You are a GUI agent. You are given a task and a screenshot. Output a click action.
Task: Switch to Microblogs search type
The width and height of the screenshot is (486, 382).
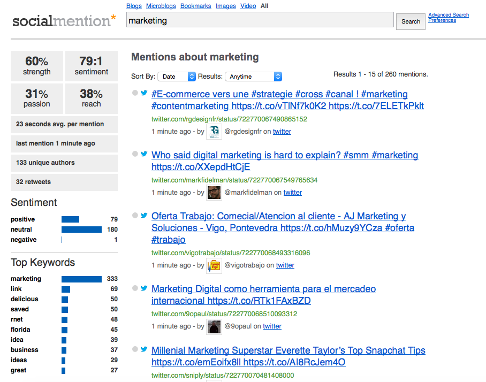(x=161, y=6)
